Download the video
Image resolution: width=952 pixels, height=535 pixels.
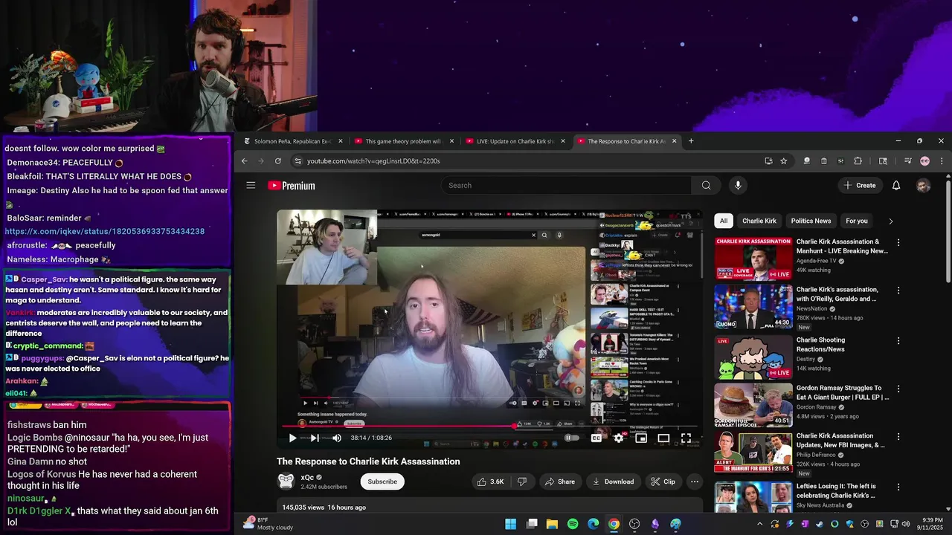click(614, 481)
